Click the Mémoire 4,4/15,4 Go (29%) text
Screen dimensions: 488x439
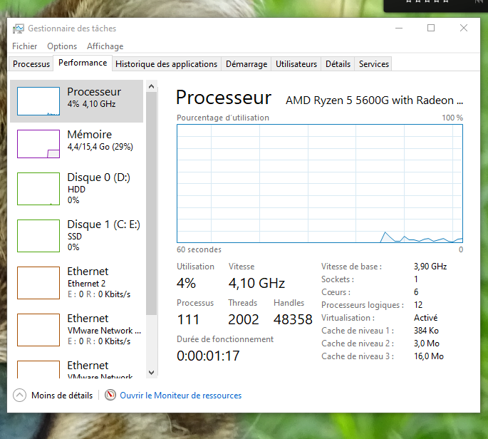pyautogui.click(x=100, y=147)
